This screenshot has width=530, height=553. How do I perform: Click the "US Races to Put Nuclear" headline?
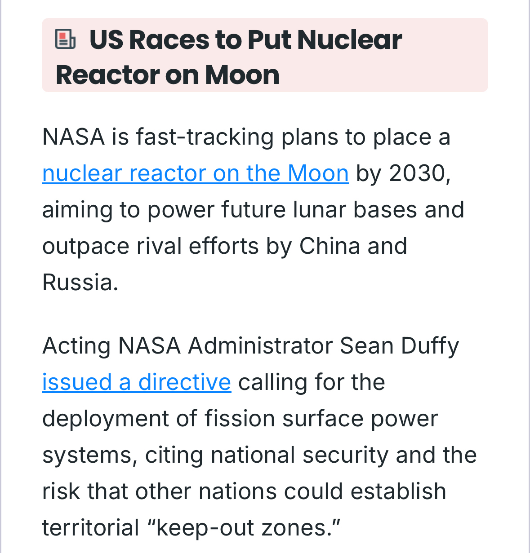(x=245, y=40)
